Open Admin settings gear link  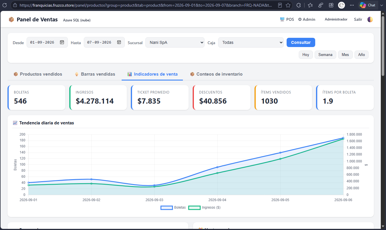307,19
